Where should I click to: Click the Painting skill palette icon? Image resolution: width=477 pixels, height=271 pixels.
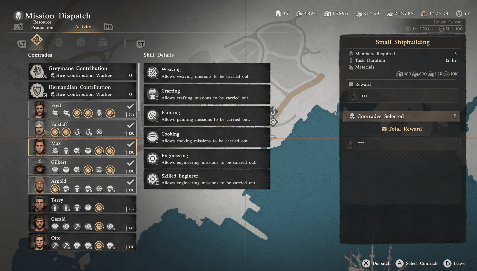click(x=152, y=115)
